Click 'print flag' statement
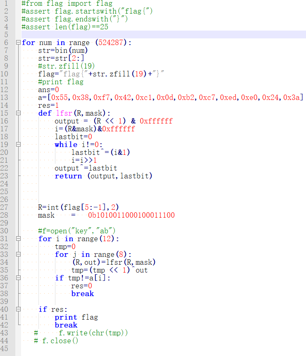306x356 pixels. pyautogui.click(x=76, y=317)
